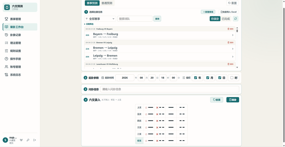285x147 pixels.
Task: Select moving yin (cross) for 二爻
Action: (160, 134)
